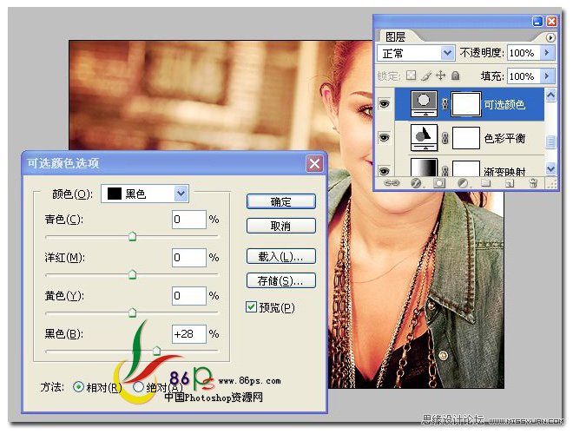This screenshot has width=573, height=434.
Task: Hide the 渐变映射 layer with eye icon
Action: [x=384, y=171]
